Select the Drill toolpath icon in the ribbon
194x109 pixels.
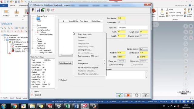tap(16, 13)
